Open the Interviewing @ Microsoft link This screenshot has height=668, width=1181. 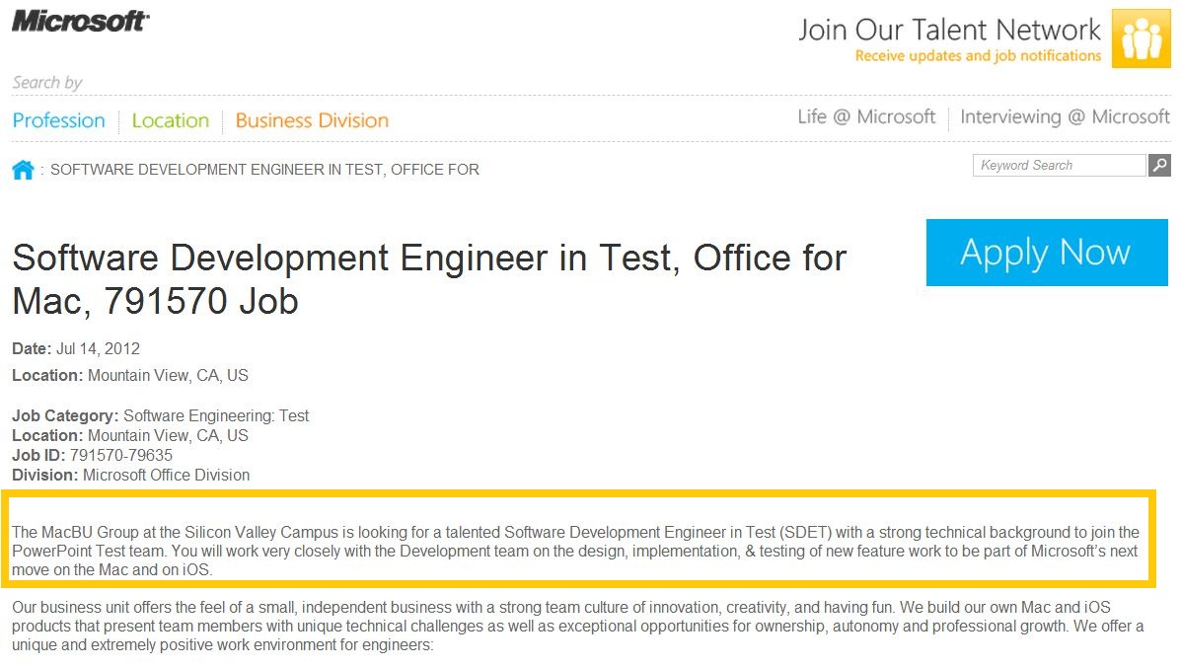1065,116
